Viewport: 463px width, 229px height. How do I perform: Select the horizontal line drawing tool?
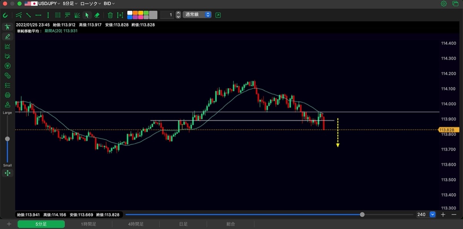click(x=38, y=15)
